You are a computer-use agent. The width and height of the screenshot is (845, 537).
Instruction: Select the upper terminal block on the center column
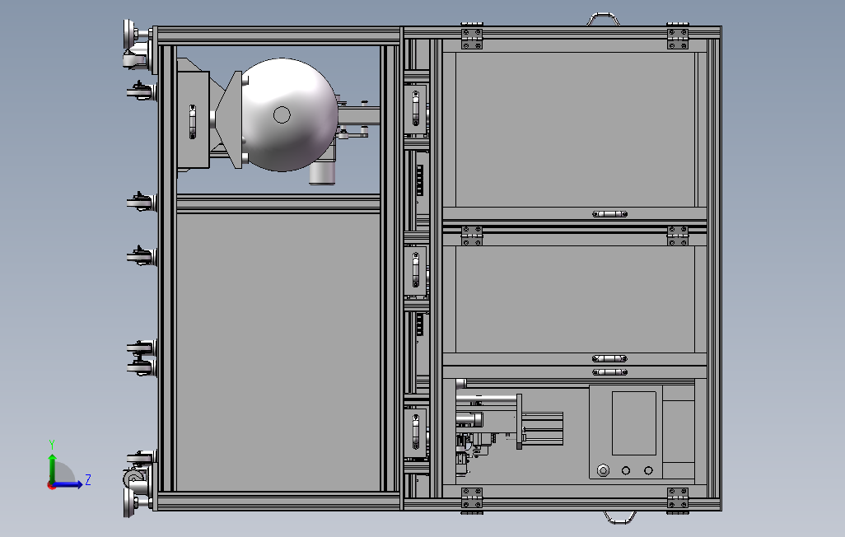point(420,180)
